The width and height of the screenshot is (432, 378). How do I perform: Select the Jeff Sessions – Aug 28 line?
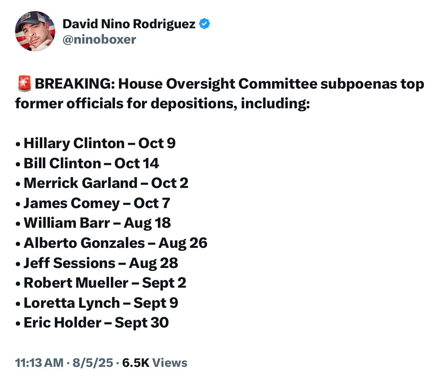(x=101, y=263)
